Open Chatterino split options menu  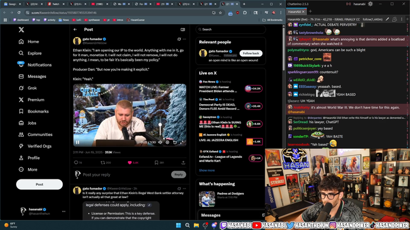[402, 19]
